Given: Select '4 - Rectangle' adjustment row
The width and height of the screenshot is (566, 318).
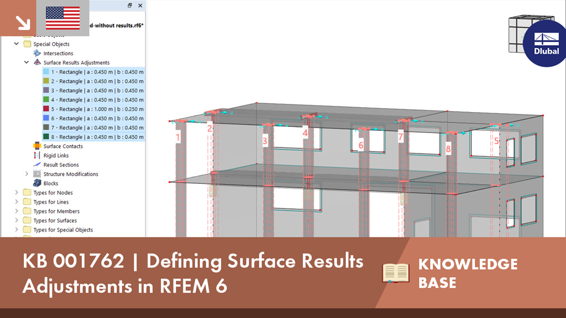Looking at the screenshot, I should (x=93, y=99).
